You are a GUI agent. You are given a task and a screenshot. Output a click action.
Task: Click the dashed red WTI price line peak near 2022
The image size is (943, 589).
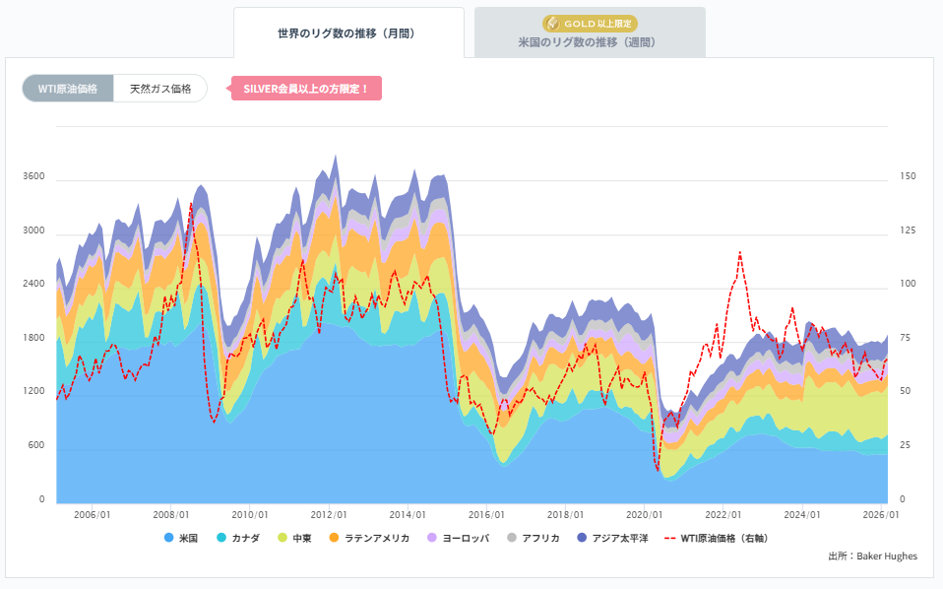click(740, 254)
